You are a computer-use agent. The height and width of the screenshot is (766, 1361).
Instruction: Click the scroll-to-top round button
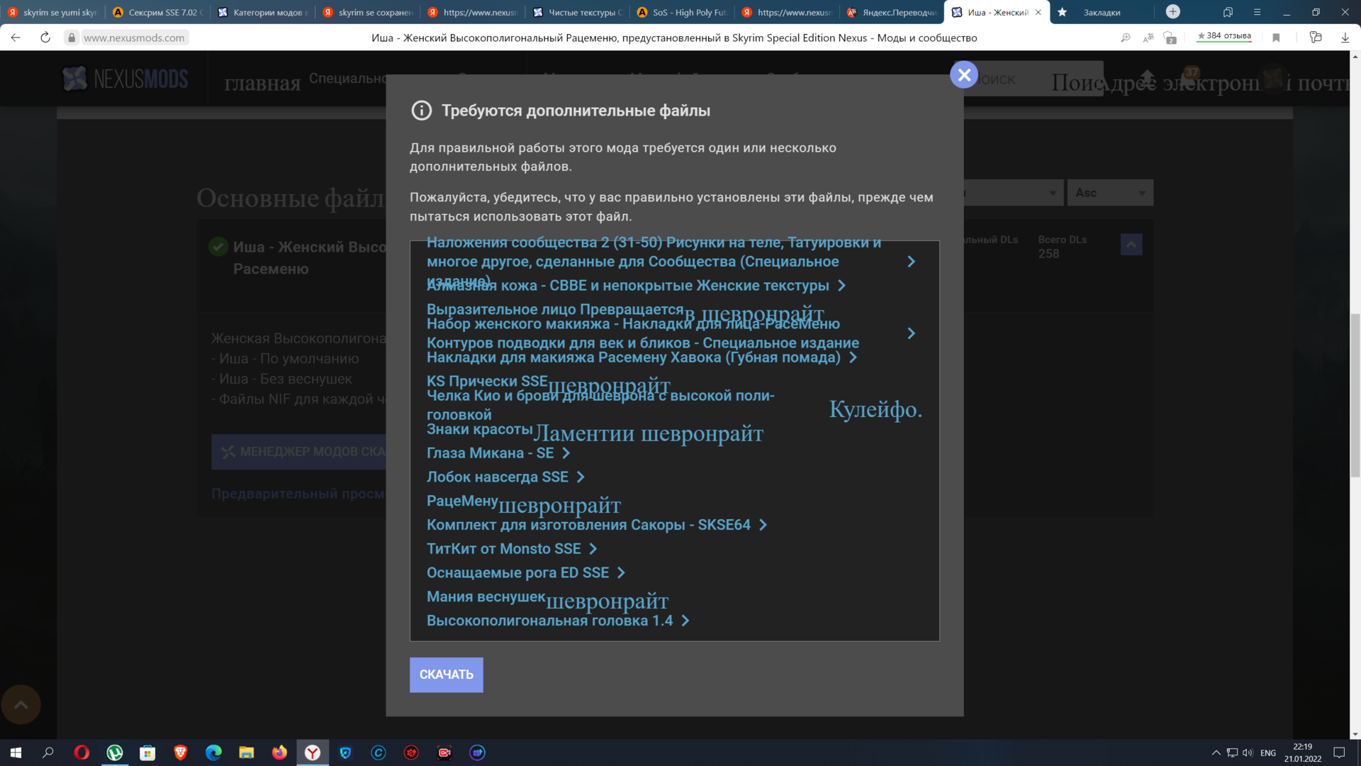pos(21,704)
